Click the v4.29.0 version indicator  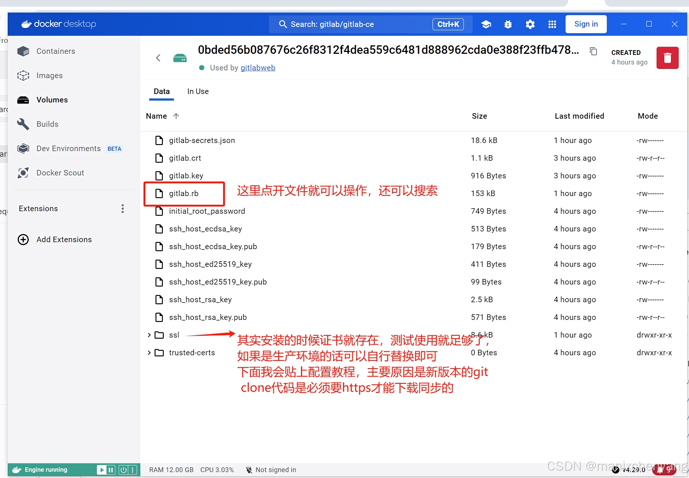pos(629,470)
